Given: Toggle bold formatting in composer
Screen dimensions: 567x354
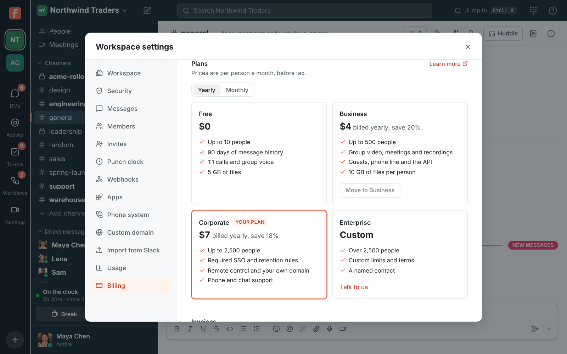Looking at the screenshot, I should (177, 329).
